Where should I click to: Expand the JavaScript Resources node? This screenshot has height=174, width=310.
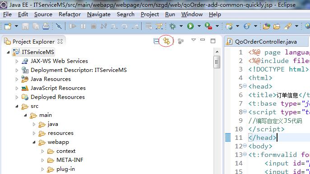coord(17,88)
